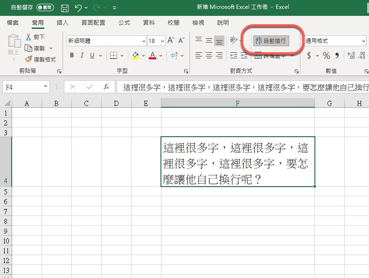Click the percent style (%) icon
This screenshot has width=369, height=278.
[326, 56]
